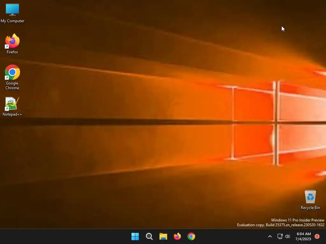Show hidden system tray icons chevron
Viewport: 326px width, 244px height.
pyautogui.click(x=270, y=236)
